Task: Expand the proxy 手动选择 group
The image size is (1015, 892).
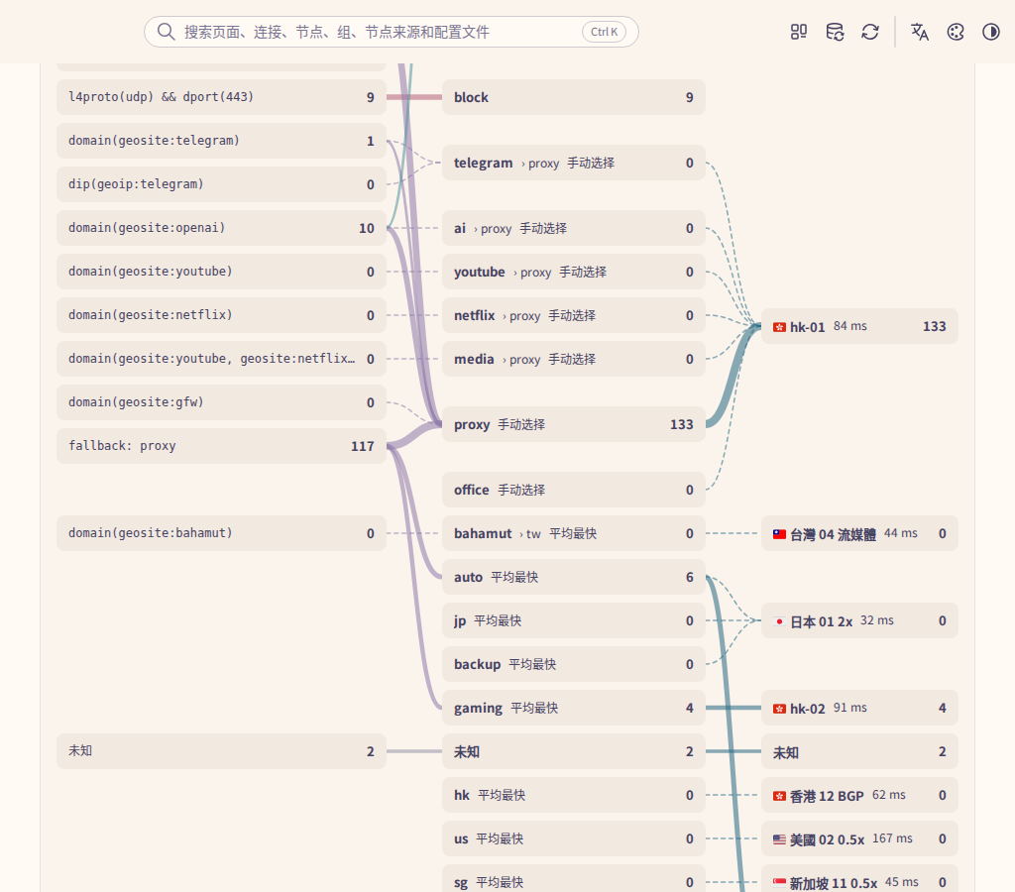Action: pyautogui.click(x=574, y=424)
